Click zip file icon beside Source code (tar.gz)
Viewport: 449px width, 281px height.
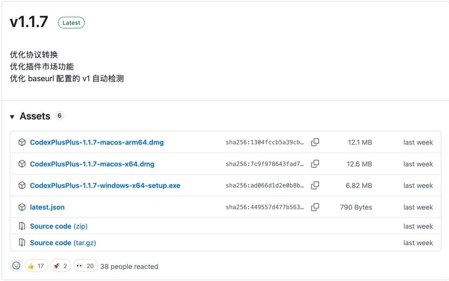(22, 243)
